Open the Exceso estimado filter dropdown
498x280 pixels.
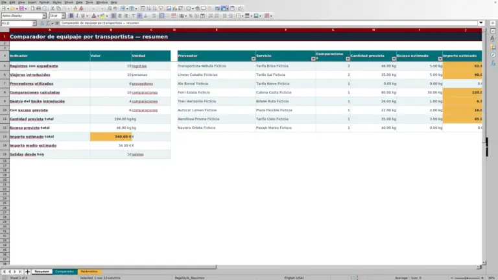(x=440, y=59)
